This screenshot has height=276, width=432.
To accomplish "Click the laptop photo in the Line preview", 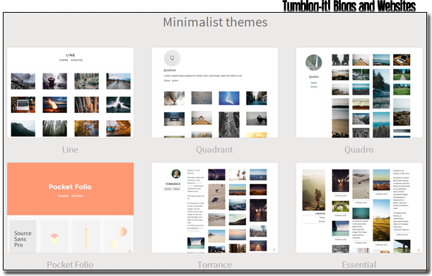I will coord(23,104).
